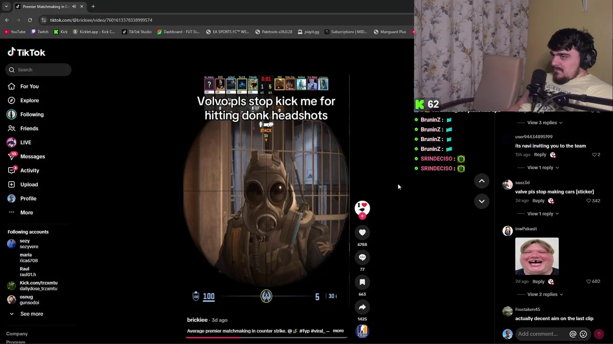Like saxz3d comment with 342 likes

point(589,201)
